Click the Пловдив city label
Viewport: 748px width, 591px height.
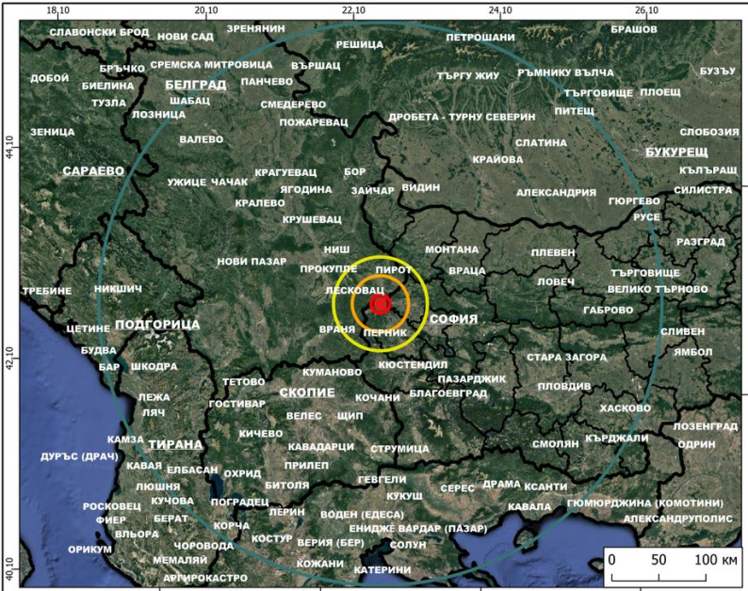coord(563,387)
